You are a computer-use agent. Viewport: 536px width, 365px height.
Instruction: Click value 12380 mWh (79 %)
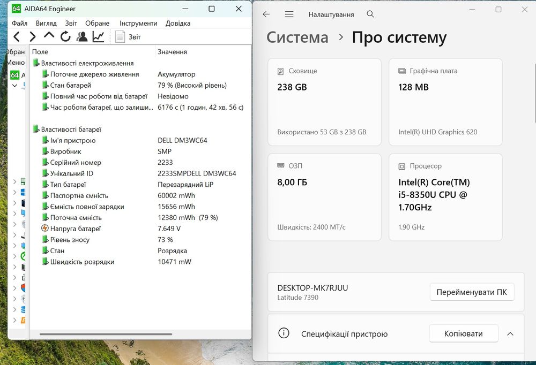pos(188,217)
